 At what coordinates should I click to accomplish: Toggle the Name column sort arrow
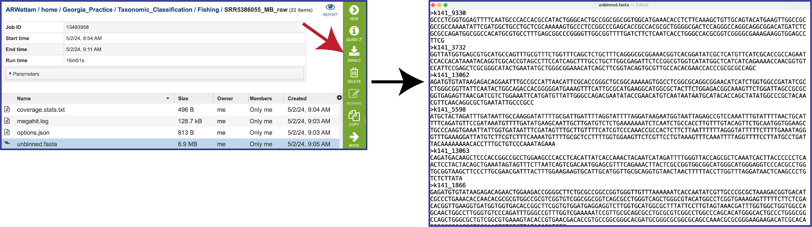[x=168, y=98]
